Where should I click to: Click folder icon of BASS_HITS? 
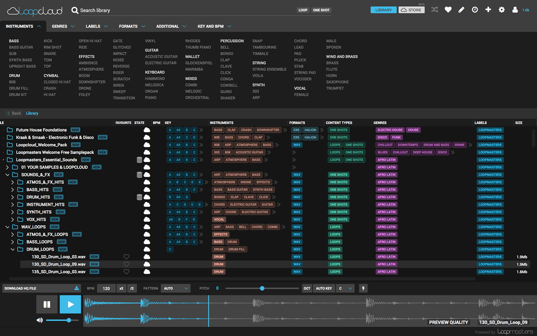pos(20,190)
